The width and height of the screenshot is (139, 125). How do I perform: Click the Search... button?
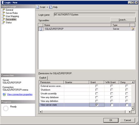point(123,20)
